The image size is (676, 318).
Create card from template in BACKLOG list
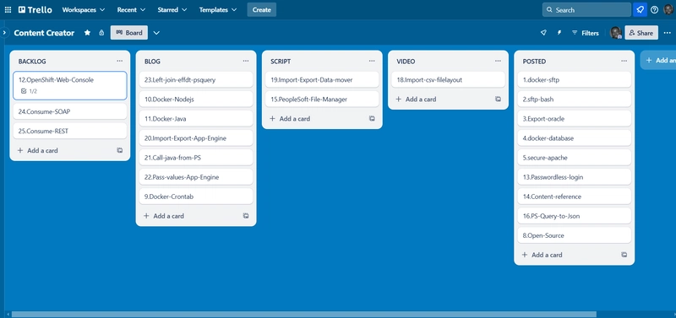[119, 151]
